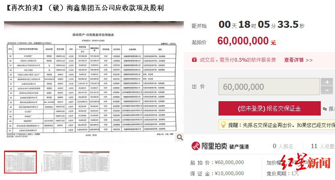Click the lightbulb reminder icon
This screenshot has height=180, width=335.
(x=223, y=124)
